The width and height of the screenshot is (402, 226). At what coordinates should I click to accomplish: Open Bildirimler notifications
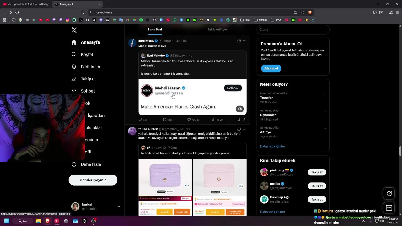(86, 67)
